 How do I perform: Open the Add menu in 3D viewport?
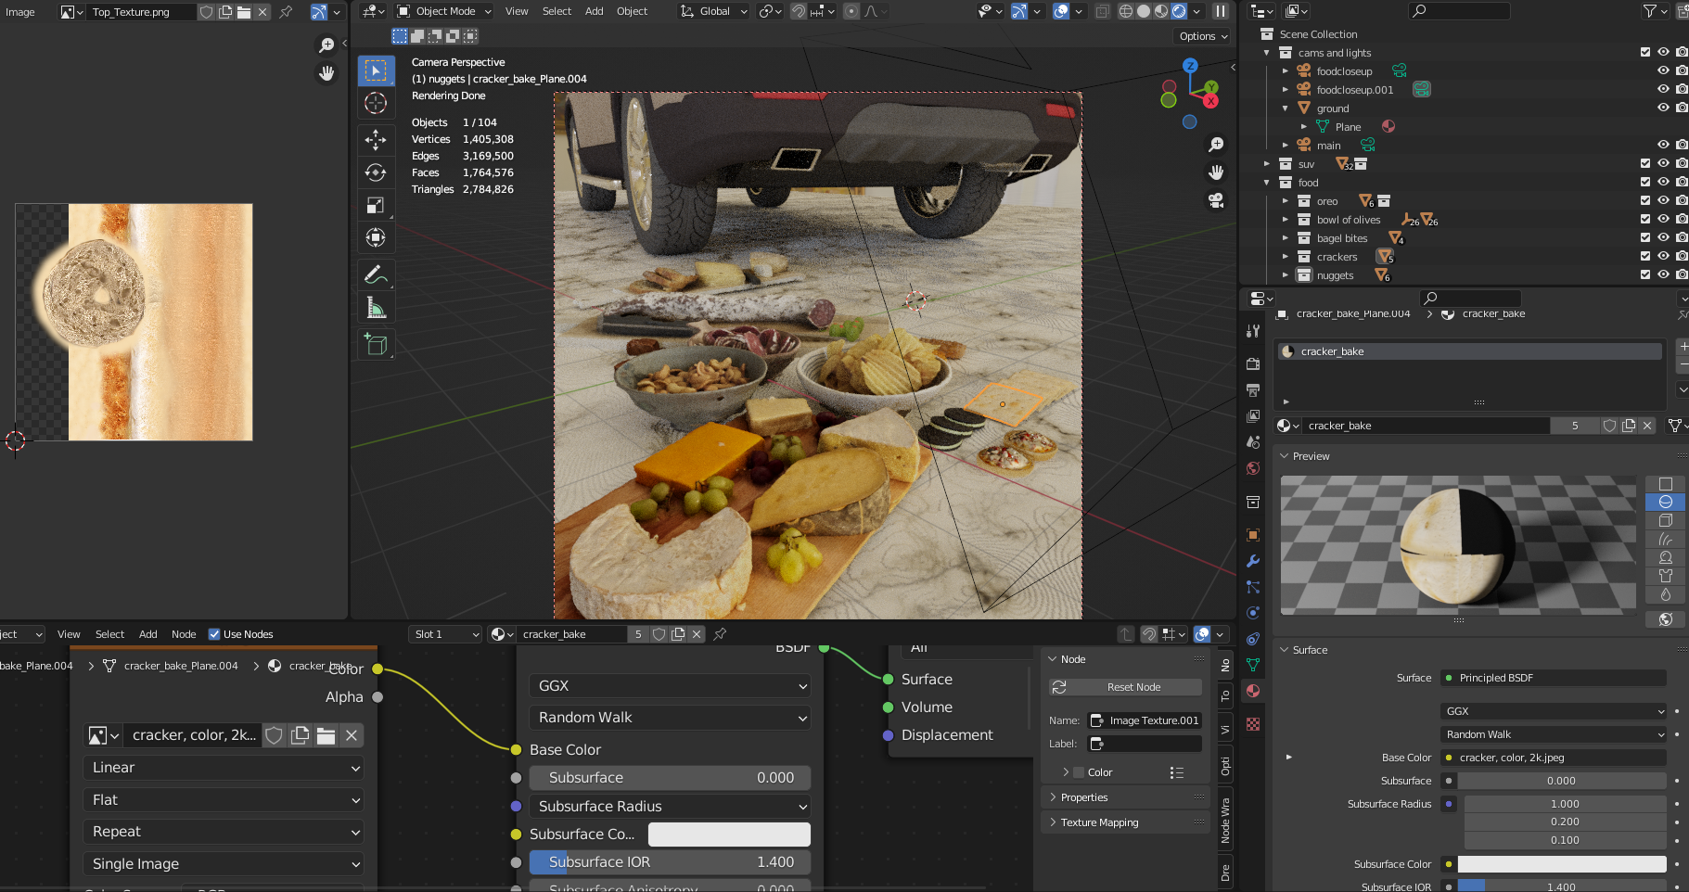coord(594,11)
